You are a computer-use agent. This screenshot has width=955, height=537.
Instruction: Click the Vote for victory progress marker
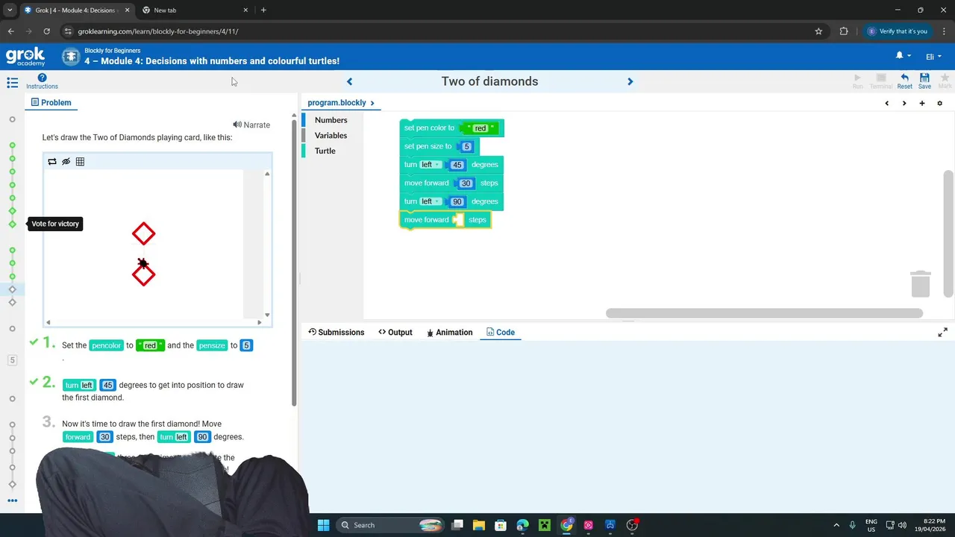point(12,224)
